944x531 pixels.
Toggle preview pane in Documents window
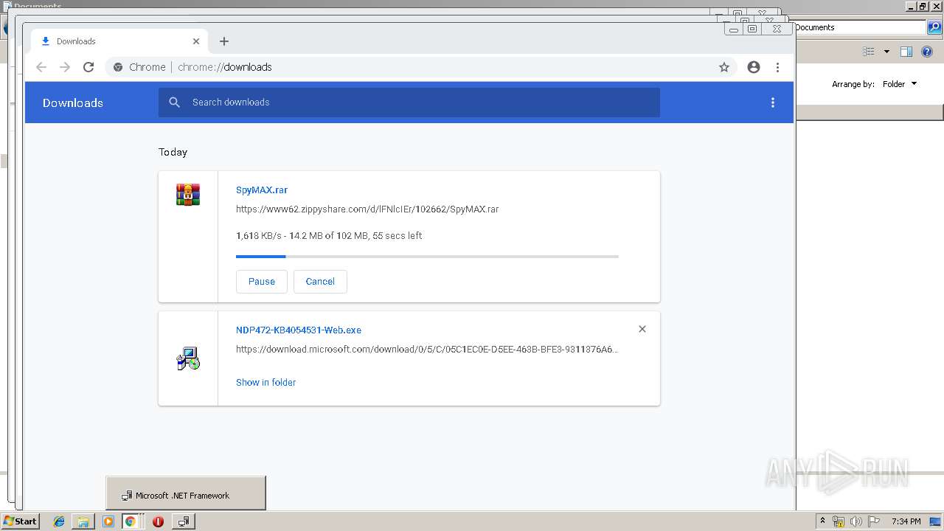906,52
